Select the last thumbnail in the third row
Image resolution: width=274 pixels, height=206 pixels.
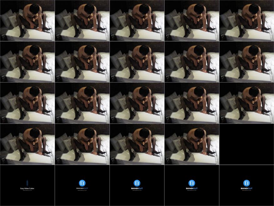[246, 103]
